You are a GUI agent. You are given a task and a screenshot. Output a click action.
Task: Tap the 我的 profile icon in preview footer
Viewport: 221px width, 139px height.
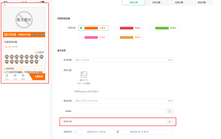(7, 75)
